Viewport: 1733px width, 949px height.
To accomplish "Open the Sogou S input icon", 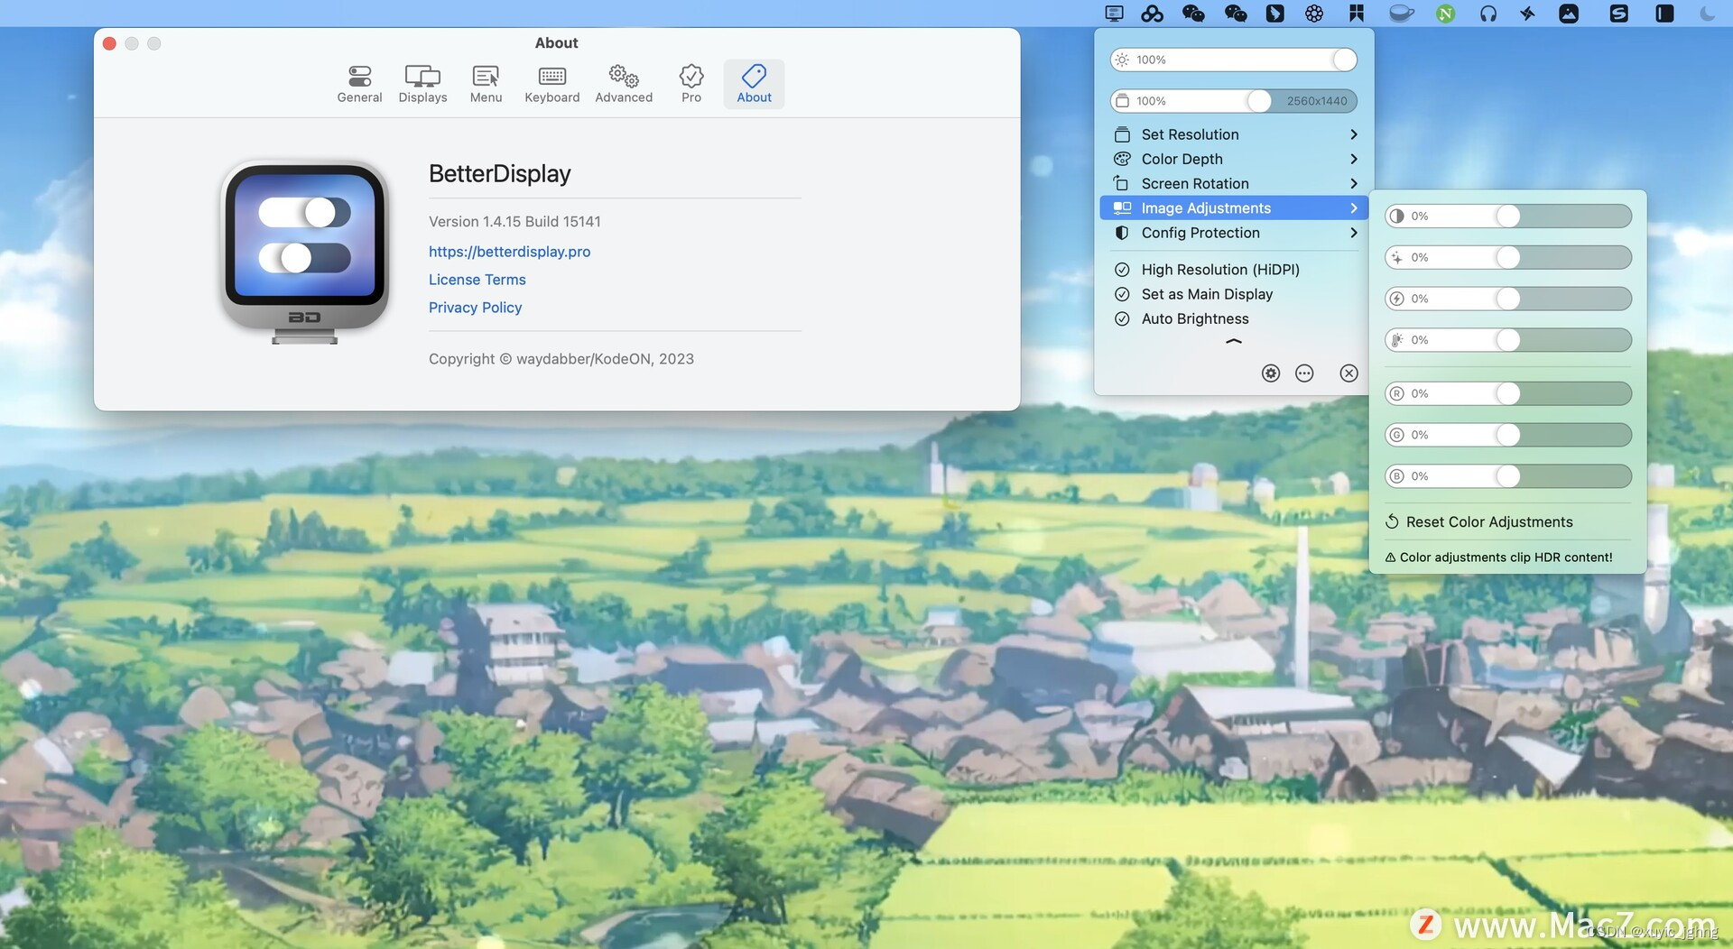I will pyautogui.click(x=1619, y=14).
